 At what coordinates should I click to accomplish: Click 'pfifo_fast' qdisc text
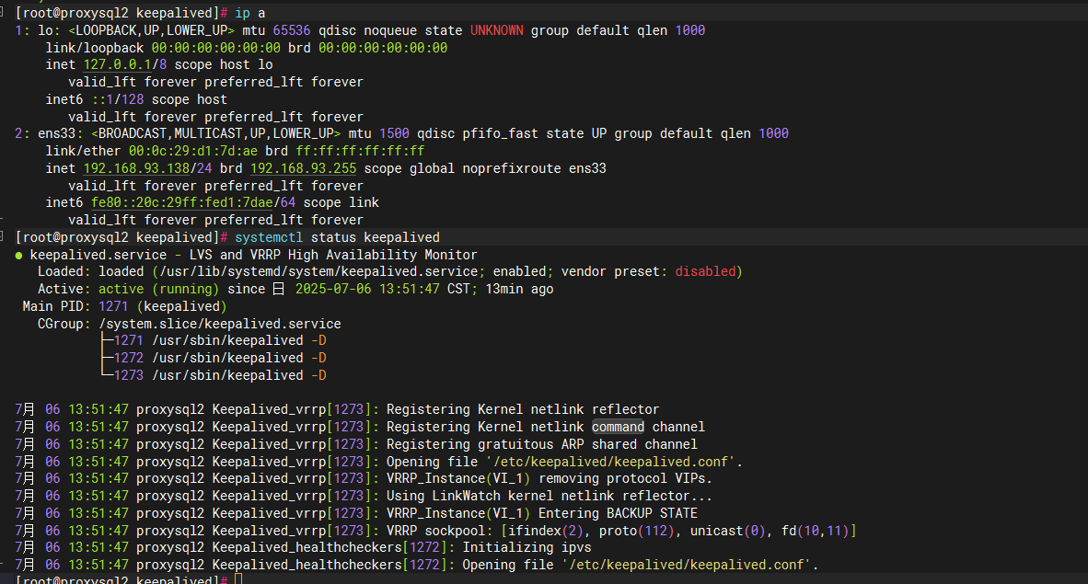(x=501, y=133)
